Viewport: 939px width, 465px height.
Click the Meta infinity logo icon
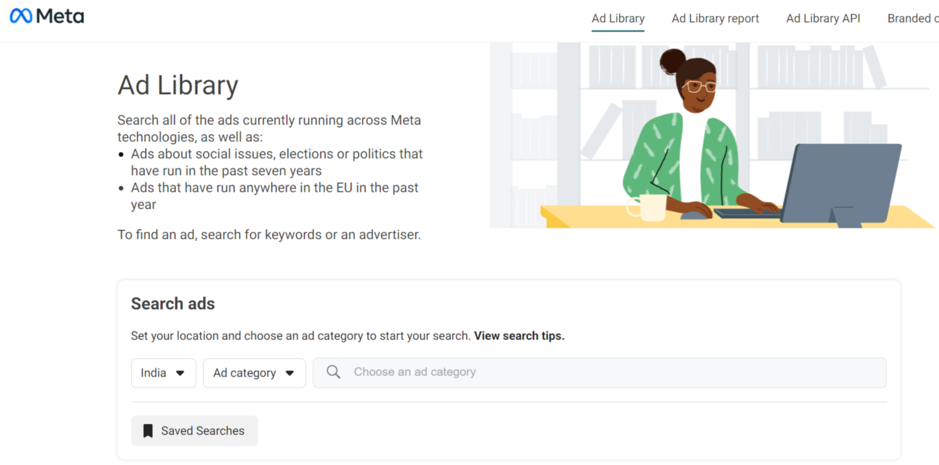pos(22,16)
